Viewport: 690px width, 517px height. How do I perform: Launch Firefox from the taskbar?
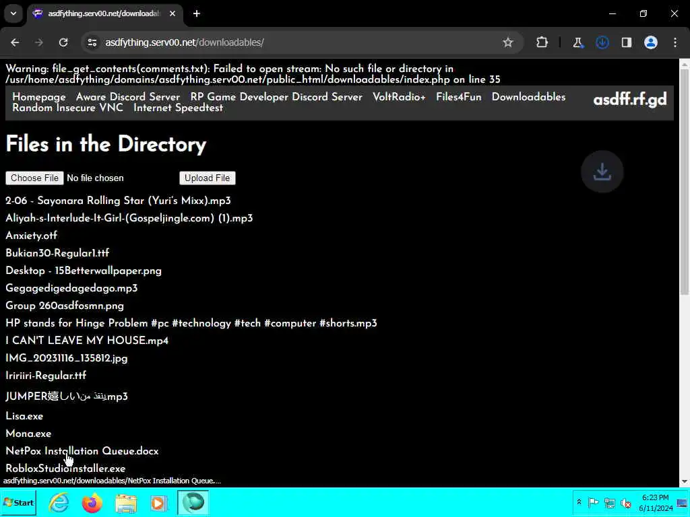(x=92, y=502)
